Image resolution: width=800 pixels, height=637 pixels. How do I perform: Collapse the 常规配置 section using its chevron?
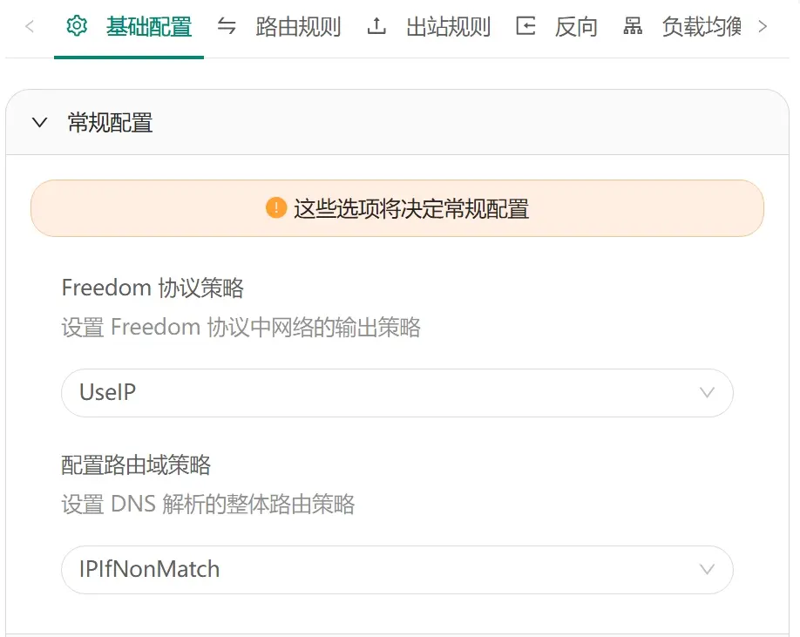tap(39, 123)
